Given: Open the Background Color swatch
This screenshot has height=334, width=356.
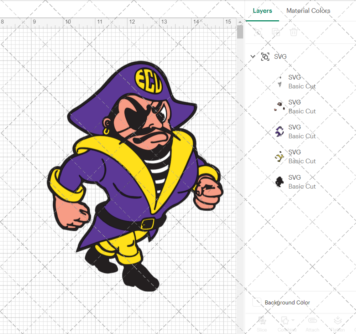Looking at the screenshot, I should tap(257, 302).
